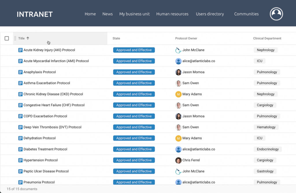The image size is (296, 193).
Task: Open Anaphylaxis Protocol document title
Action: (x=40, y=72)
